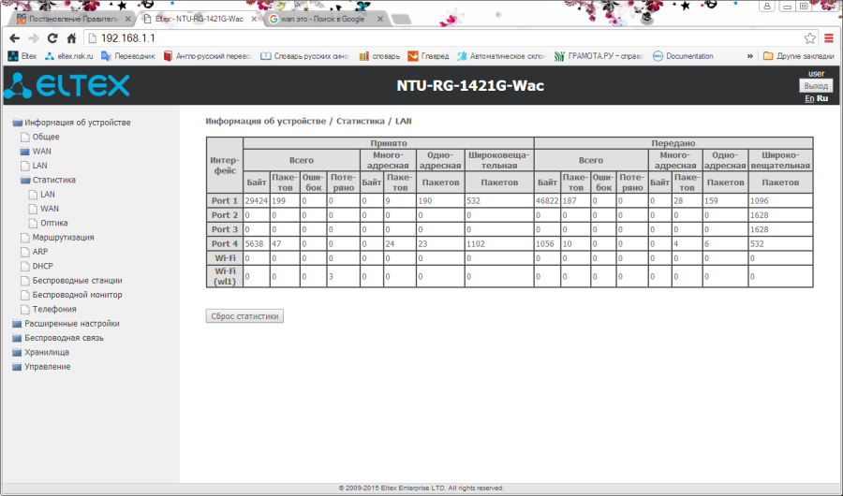The height and width of the screenshot is (496, 843).
Task: Open a new browser tab
Action: pos(401,20)
